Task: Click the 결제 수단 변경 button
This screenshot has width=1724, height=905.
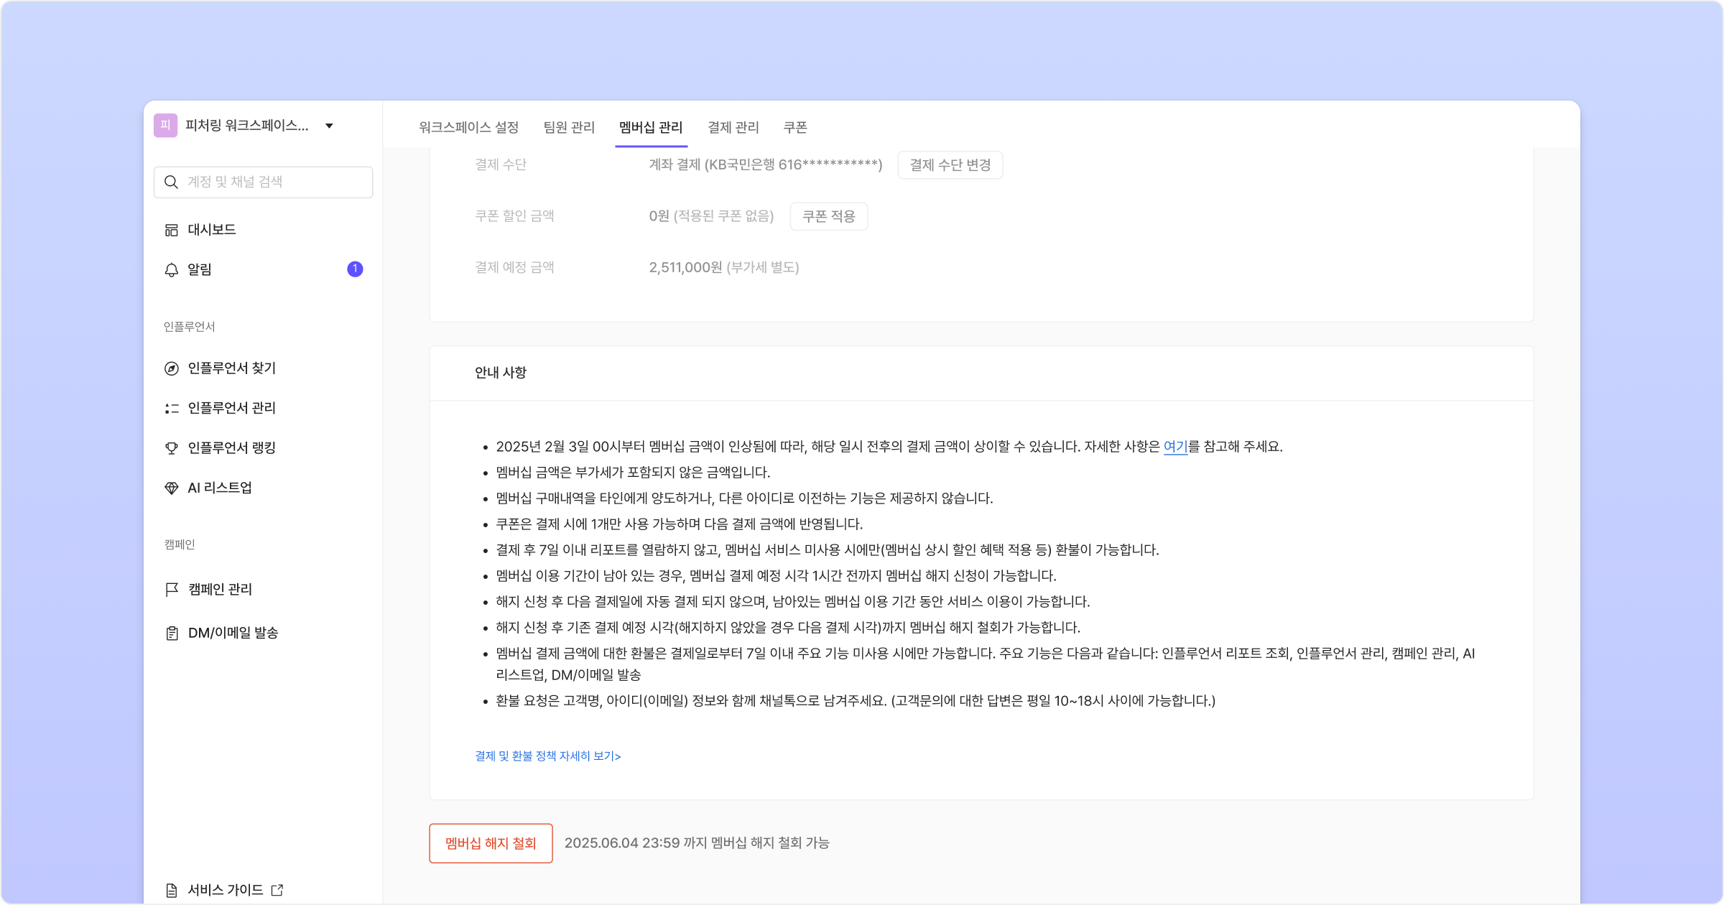Action: click(950, 165)
